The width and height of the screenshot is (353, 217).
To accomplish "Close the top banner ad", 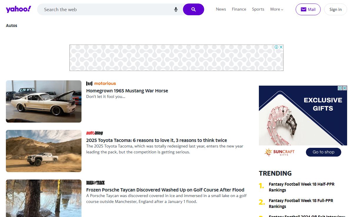I will coord(281,47).
